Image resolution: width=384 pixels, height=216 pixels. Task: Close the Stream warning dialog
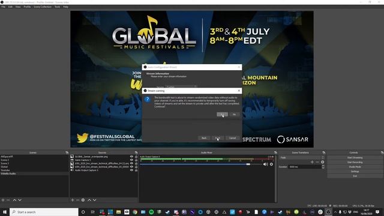(239, 91)
